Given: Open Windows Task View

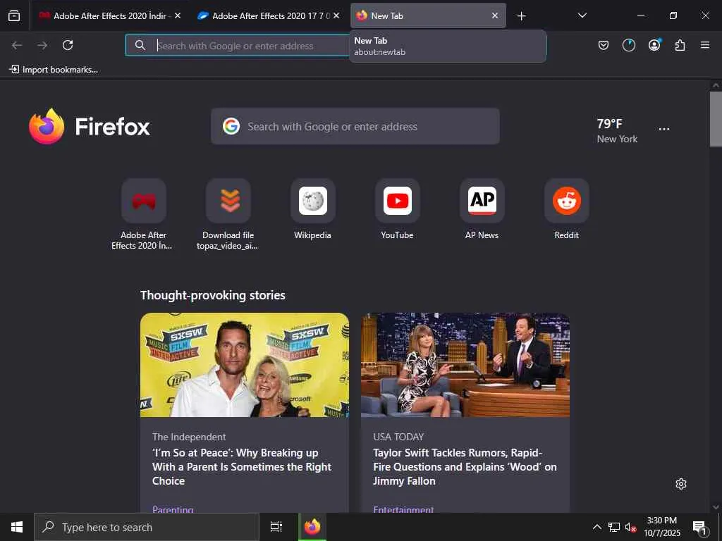Looking at the screenshot, I should [276, 527].
